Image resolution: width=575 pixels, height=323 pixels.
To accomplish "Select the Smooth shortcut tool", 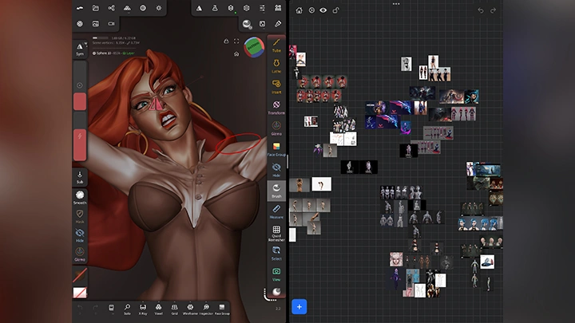I will pos(80,198).
